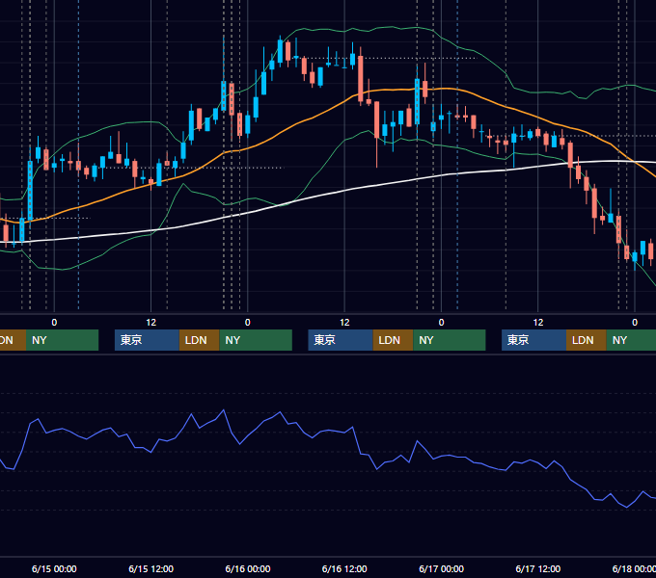
Task: Pick the NY session block for 6/17
Action: click(631, 340)
